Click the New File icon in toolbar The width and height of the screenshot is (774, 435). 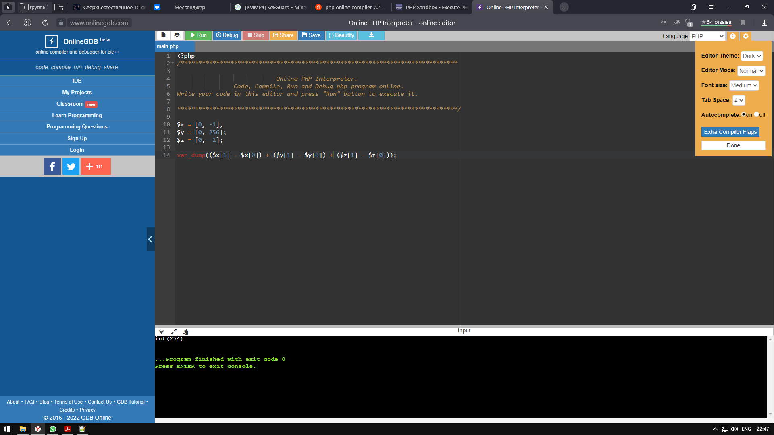[163, 35]
